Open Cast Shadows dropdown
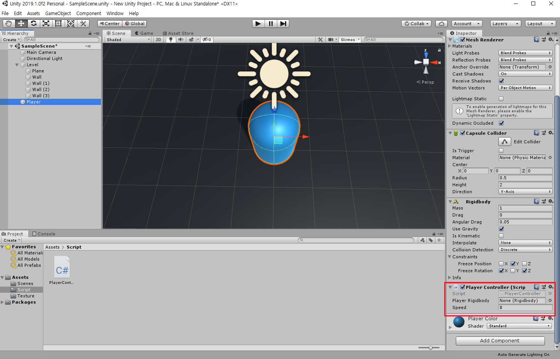The image size is (560, 359). 525,74
